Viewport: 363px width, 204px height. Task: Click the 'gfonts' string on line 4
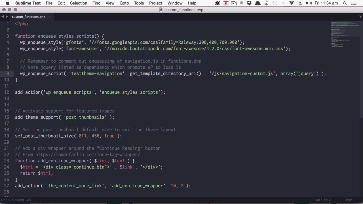[74, 42]
